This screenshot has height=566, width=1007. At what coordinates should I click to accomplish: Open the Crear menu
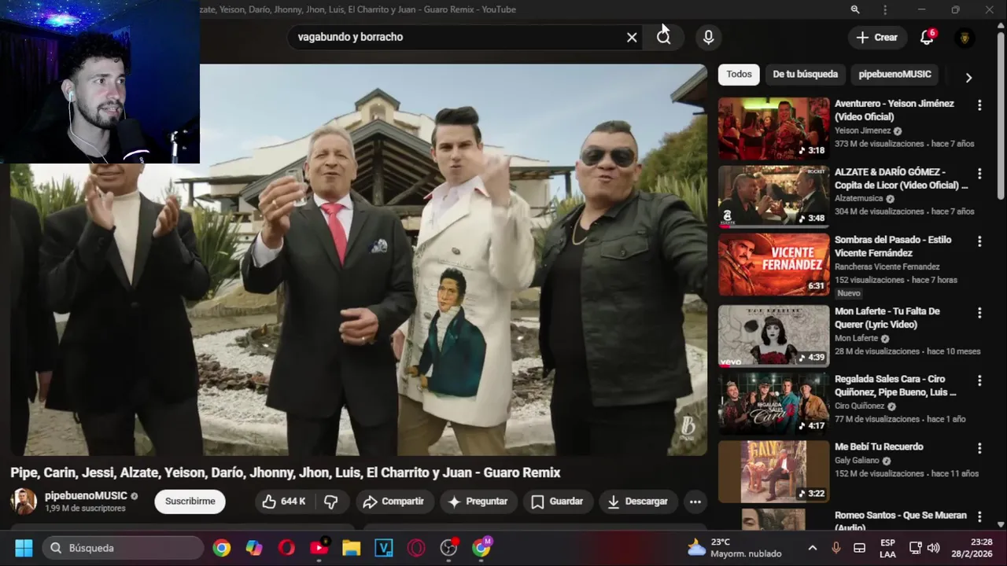click(x=877, y=37)
